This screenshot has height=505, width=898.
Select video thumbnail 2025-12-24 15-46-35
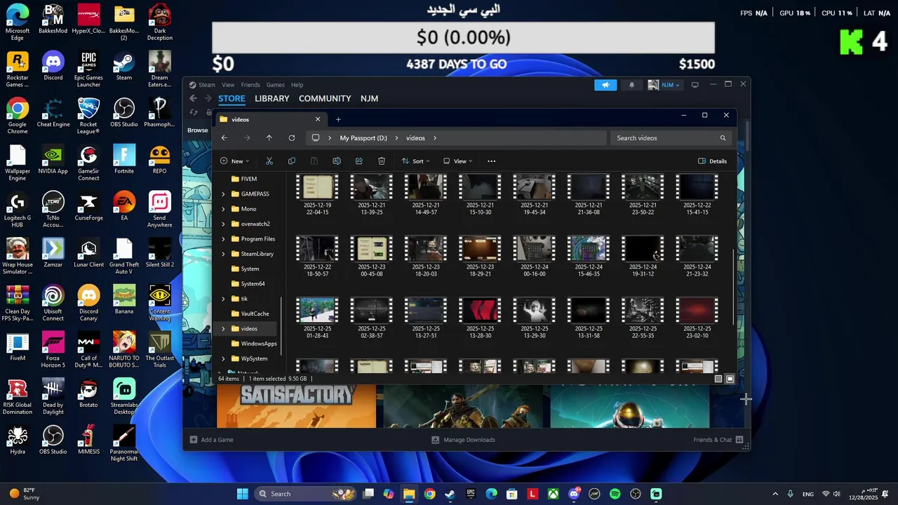pyautogui.click(x=589, y=256)
